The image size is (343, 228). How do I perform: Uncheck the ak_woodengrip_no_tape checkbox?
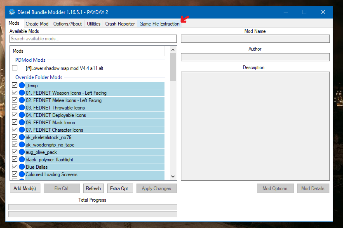tap(15, 144)
